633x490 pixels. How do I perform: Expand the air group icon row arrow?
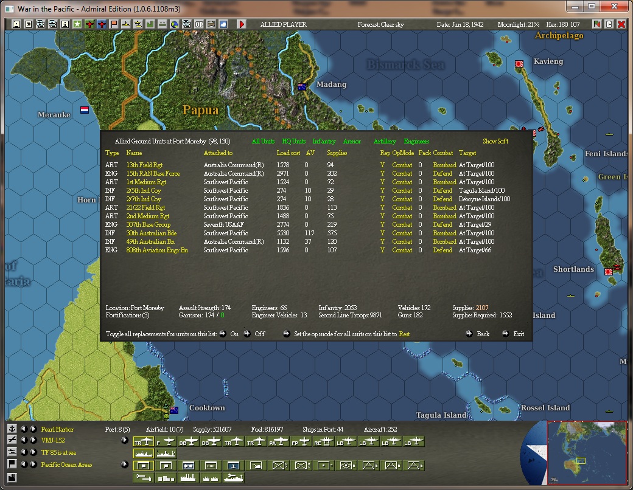pyautogui.click(x=125, y=440)
